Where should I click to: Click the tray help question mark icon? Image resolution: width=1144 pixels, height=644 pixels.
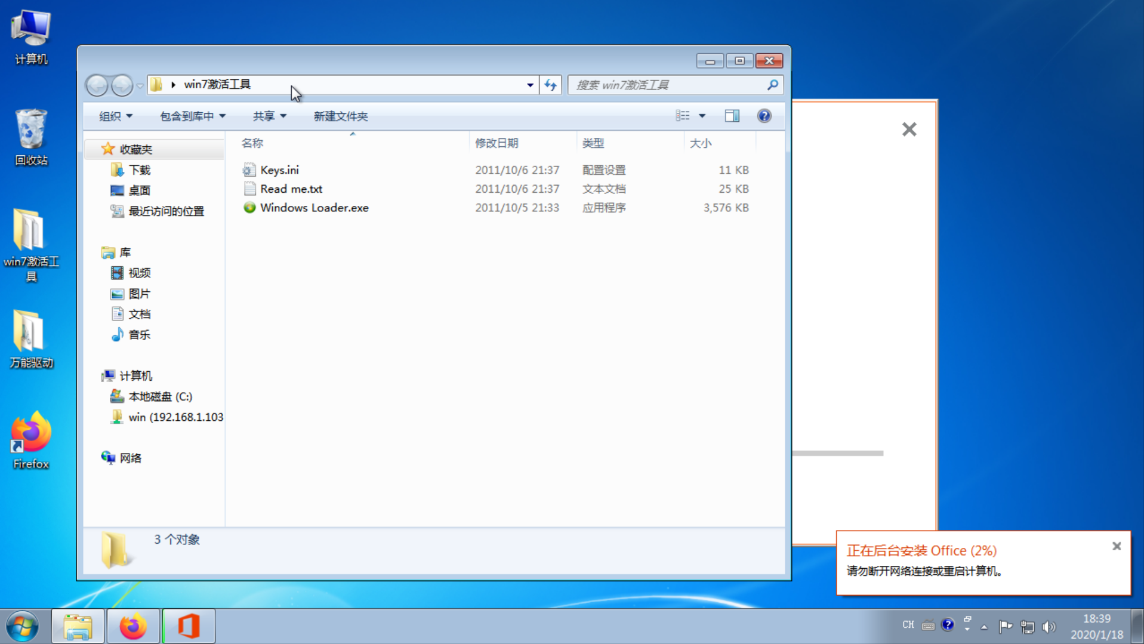click(948, 625)
